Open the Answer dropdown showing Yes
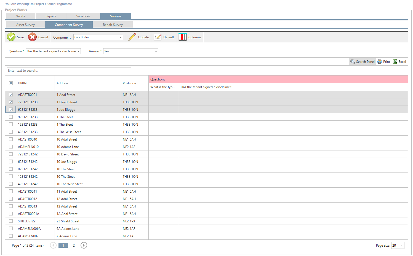This screenshot has height=256, width=413. pyautogui.click(x=156, y=51)
